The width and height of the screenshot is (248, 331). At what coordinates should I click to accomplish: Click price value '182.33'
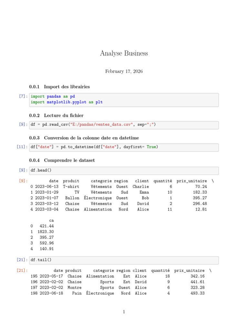(x=200, y=192)
